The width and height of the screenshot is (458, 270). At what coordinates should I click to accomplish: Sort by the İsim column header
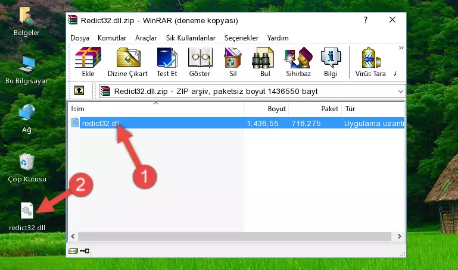[156, 109]
